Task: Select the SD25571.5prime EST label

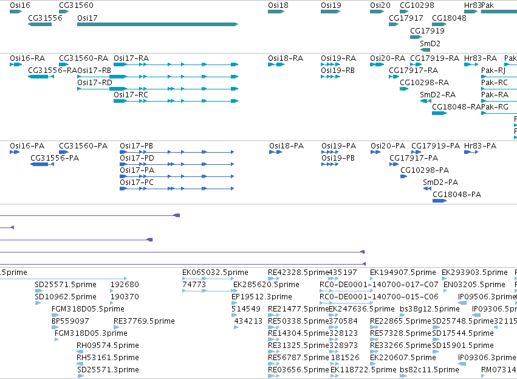Action: pyautogui.click(x=66, y=285)
